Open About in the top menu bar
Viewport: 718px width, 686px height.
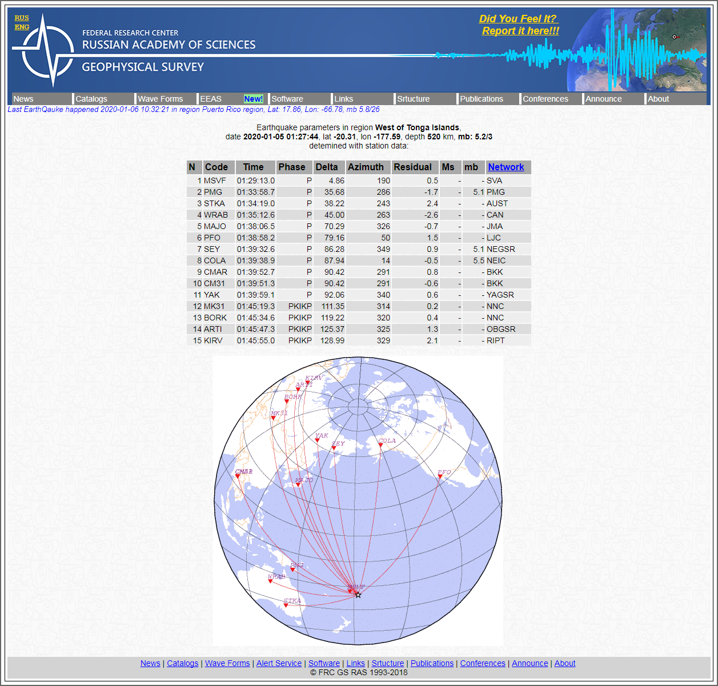(x=659, y=99)
